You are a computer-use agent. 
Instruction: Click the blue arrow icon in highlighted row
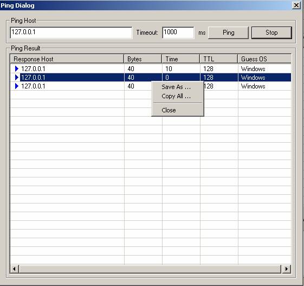[17, 77]
